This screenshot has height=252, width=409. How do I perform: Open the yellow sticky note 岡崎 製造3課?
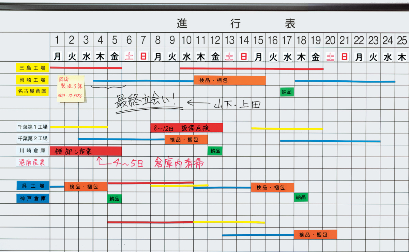coord(71,89)
